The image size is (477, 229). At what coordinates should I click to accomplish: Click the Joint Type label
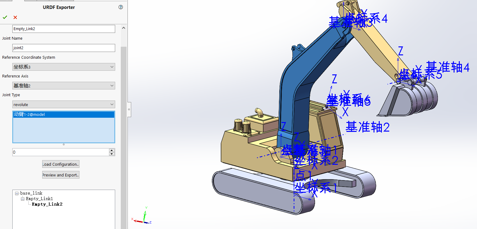(x=11, y=95)
